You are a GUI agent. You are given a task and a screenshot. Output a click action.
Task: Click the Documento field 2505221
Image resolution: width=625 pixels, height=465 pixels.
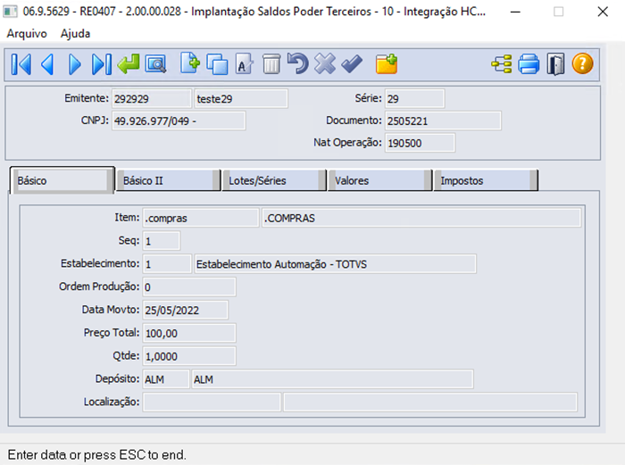tap(443, 120)
